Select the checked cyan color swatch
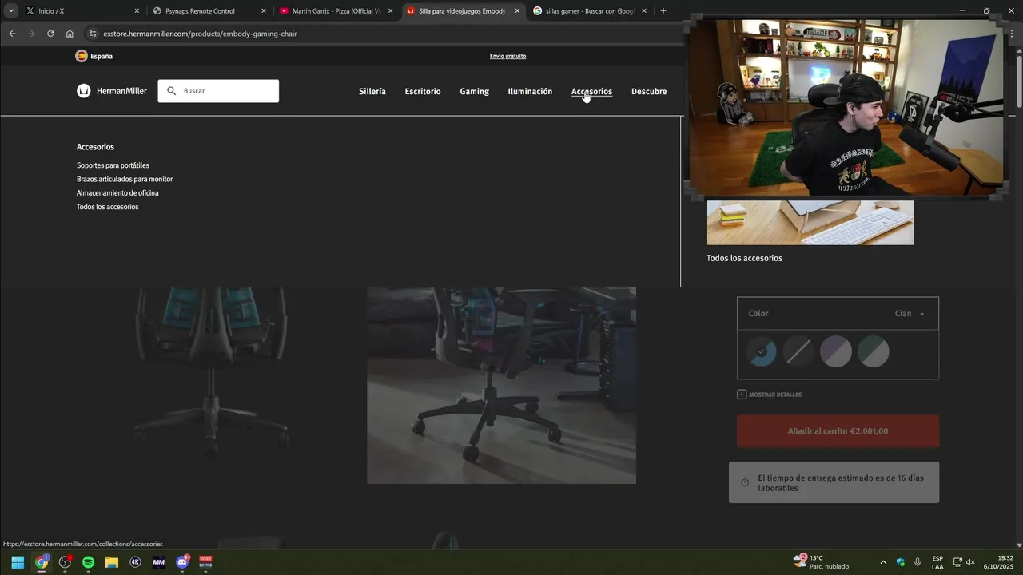This screenshot has height=575, width=1023. pyautogui.click(x=762, y=351)
